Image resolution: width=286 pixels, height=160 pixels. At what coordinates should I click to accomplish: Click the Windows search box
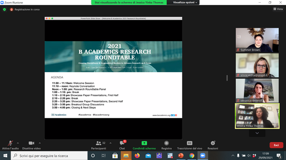click(x=49, y=156)
